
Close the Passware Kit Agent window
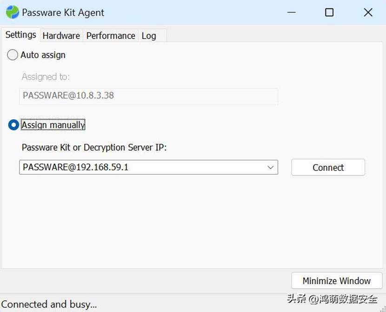point(368,12)
